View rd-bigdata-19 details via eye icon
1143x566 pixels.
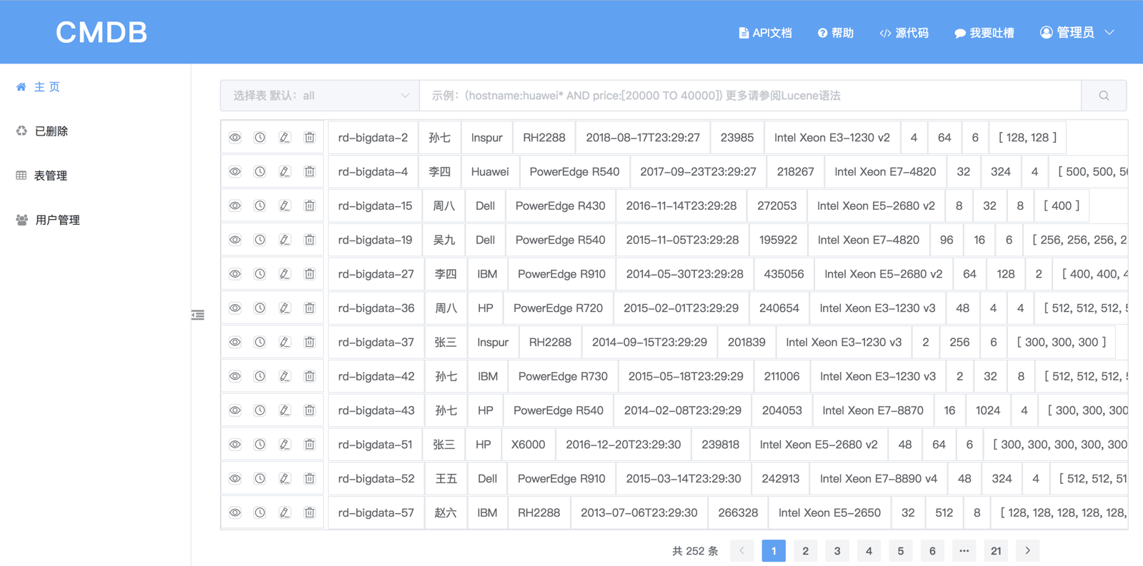tap(235, 240)
